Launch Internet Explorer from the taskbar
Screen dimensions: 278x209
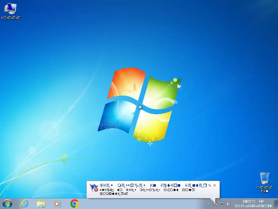(24, 204)
